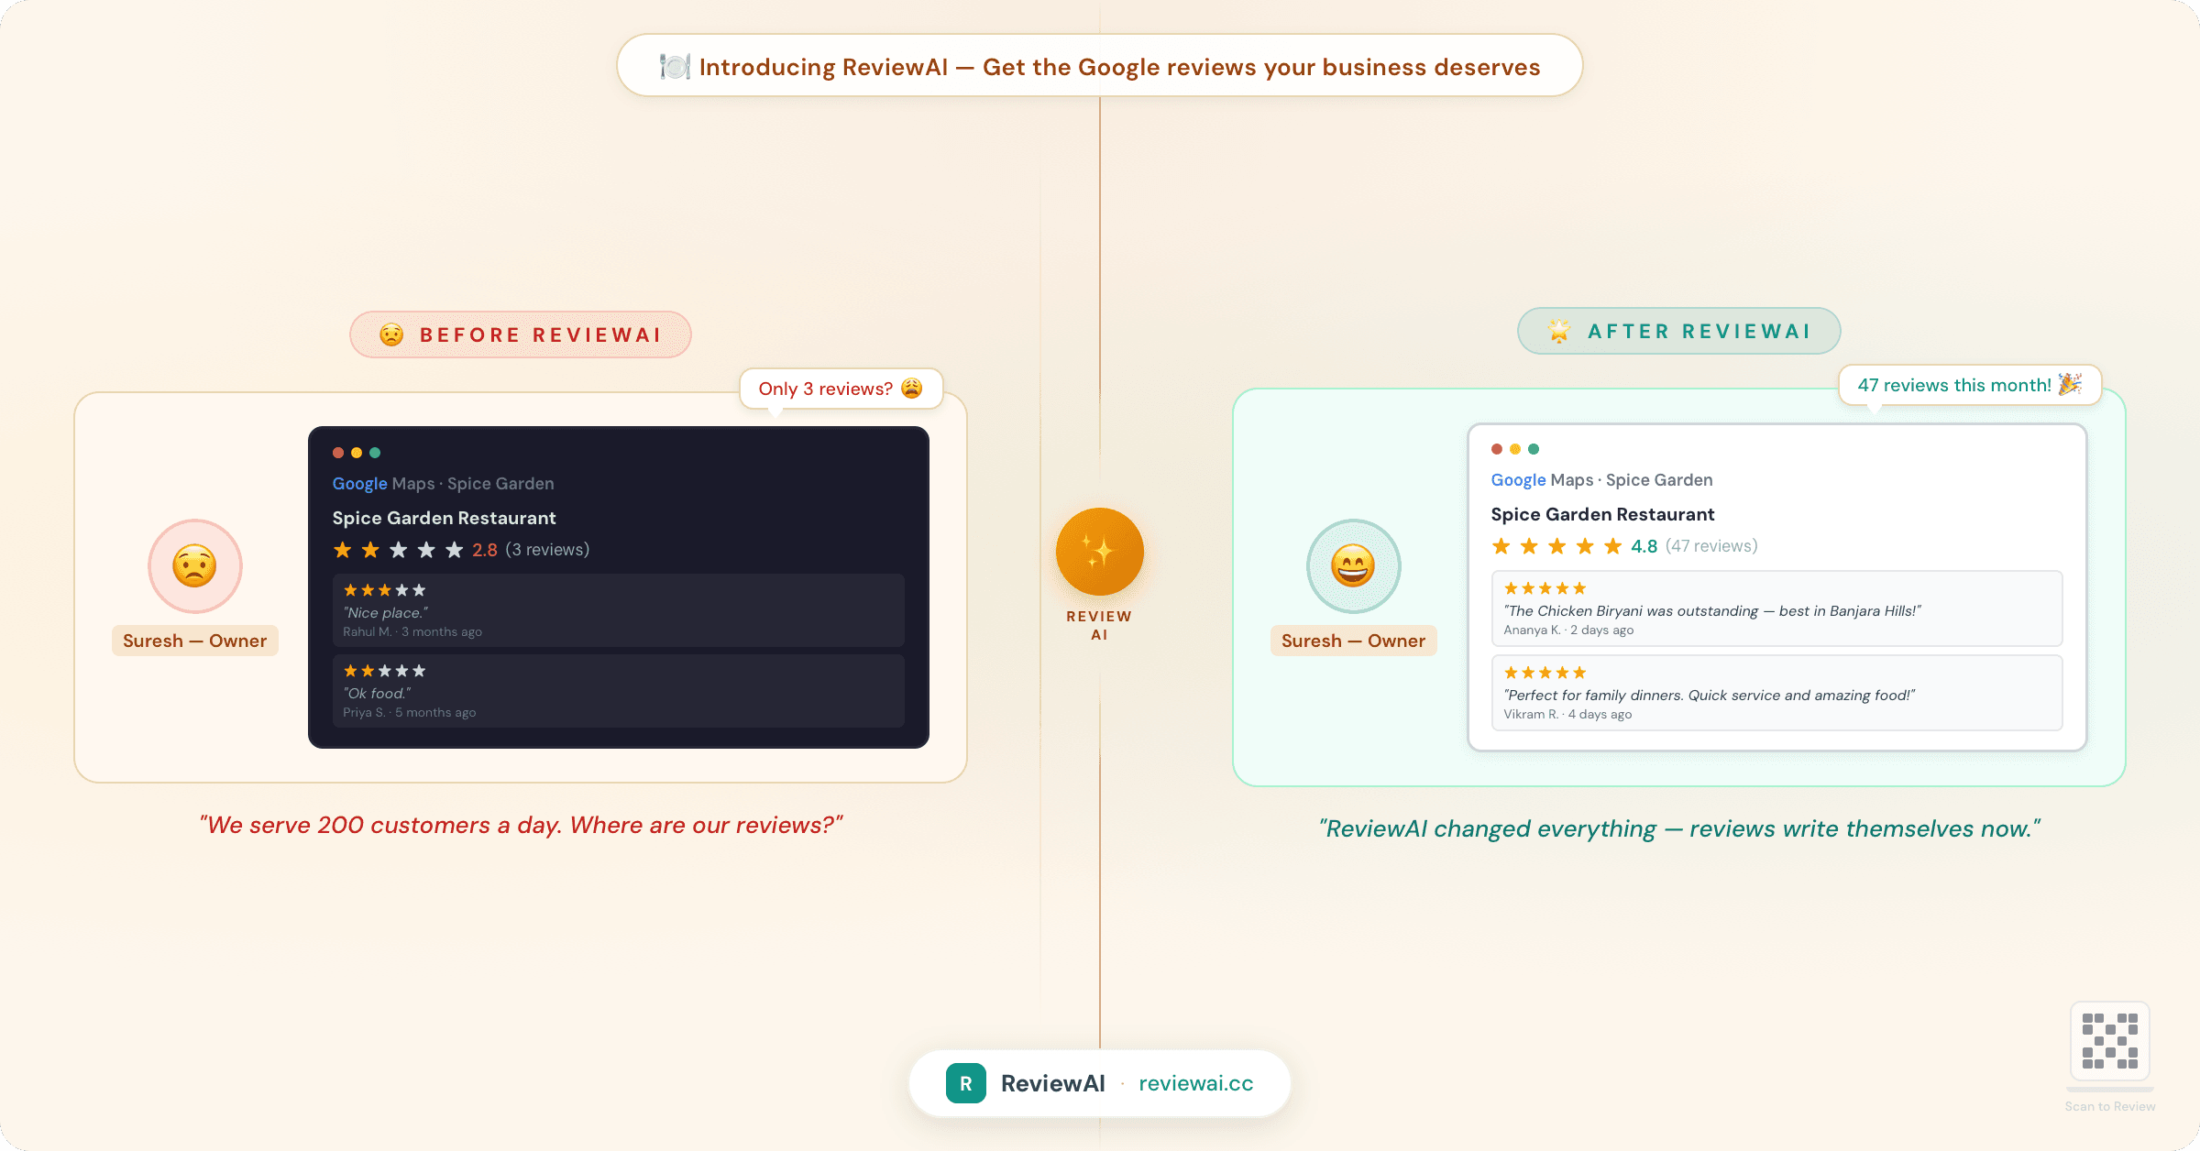The width and height of the screenshot is (2200, 1151).
Task: Select the "Ok food." review text
Action: click(x=378, y=694)
